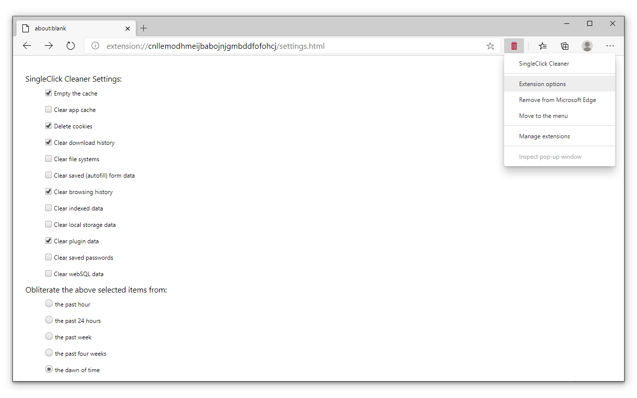Enable Clear indexed data
This screenshot has width=637, height=398.
pyautogui.click(x=48, y=208)
